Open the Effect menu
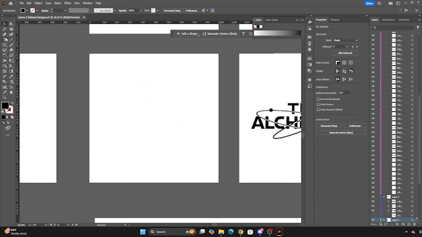Viewport: 422px width, 237px height. click(67, 3)
